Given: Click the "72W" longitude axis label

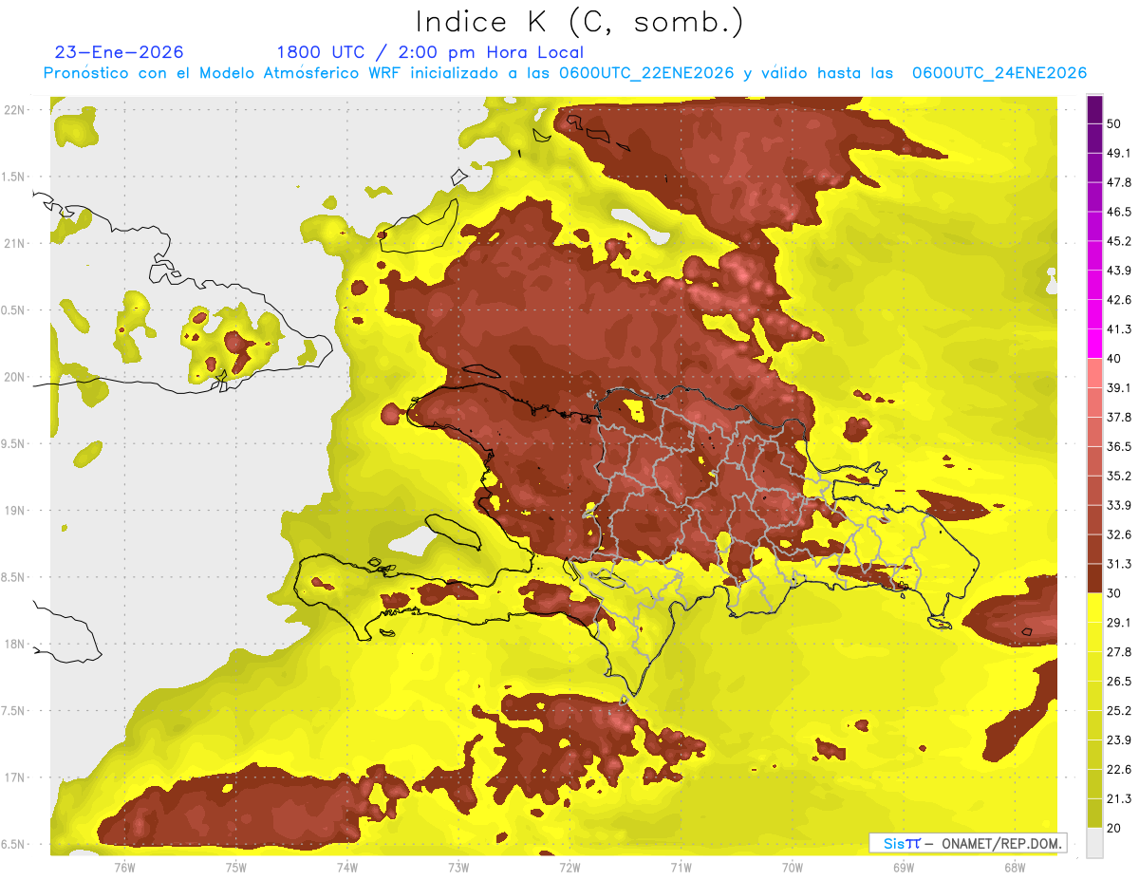Looking at the screenshot, I should tap(569, 868).
